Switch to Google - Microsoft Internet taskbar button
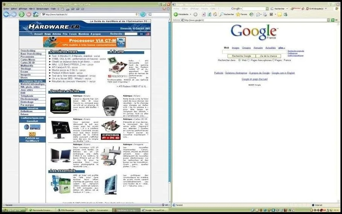 click(x=154, y=210)
